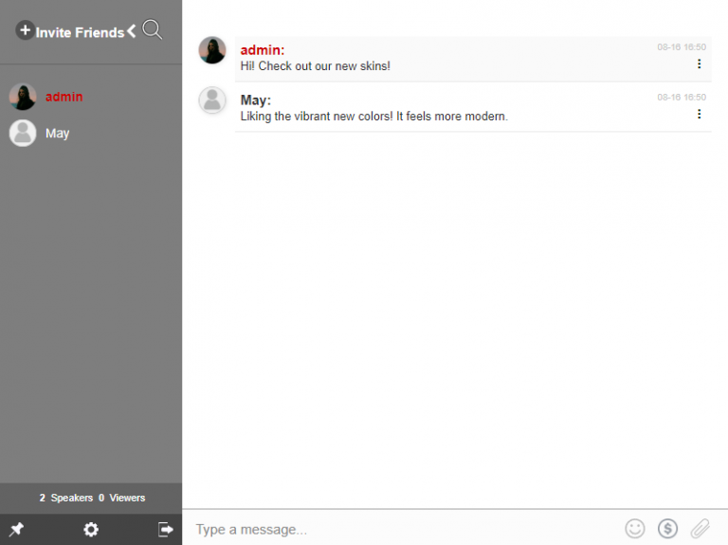
Task: Open options menu on admin's message
Action: pos(700,64)
